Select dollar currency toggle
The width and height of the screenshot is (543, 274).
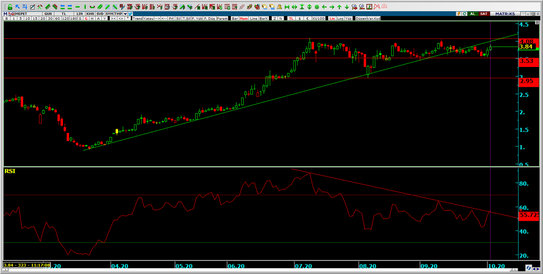(300, 19)
